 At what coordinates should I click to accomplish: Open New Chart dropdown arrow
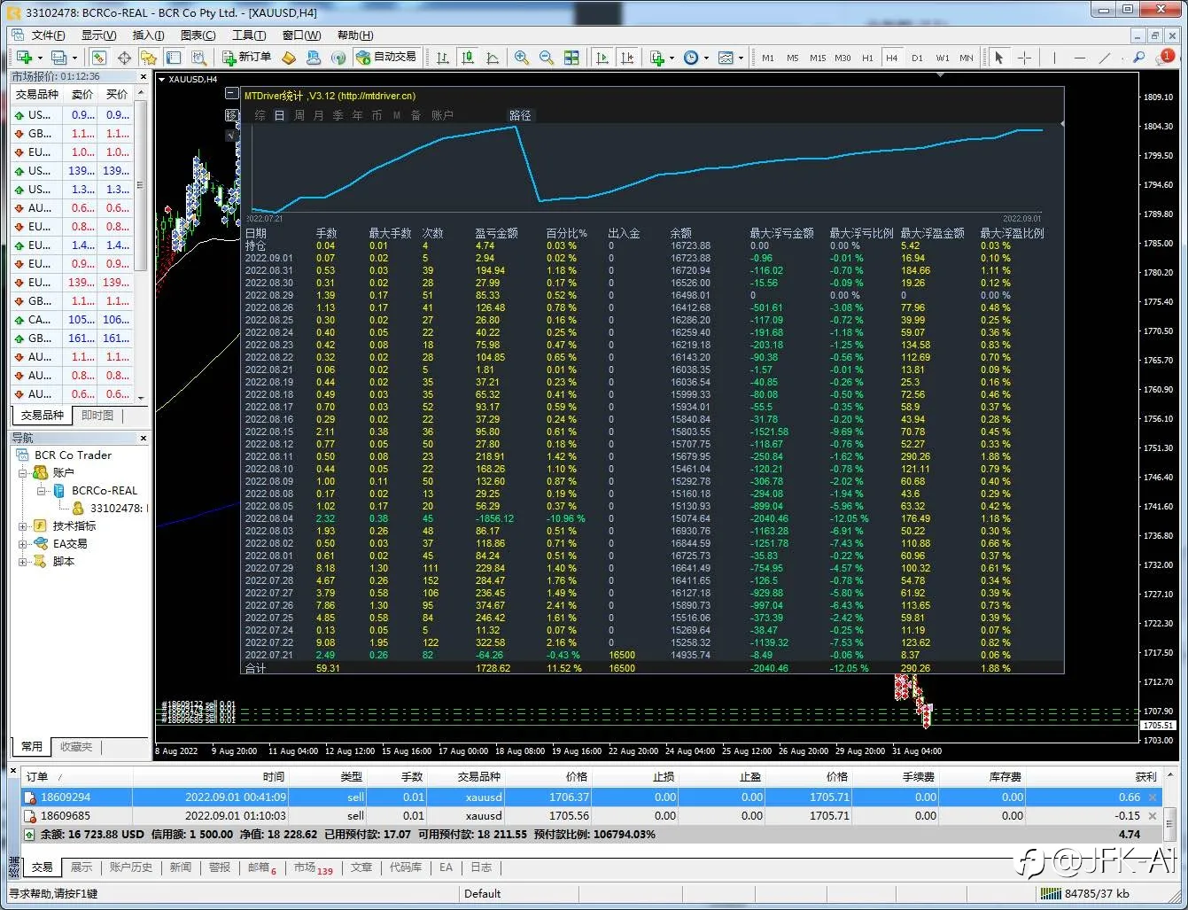pos(40,58)
